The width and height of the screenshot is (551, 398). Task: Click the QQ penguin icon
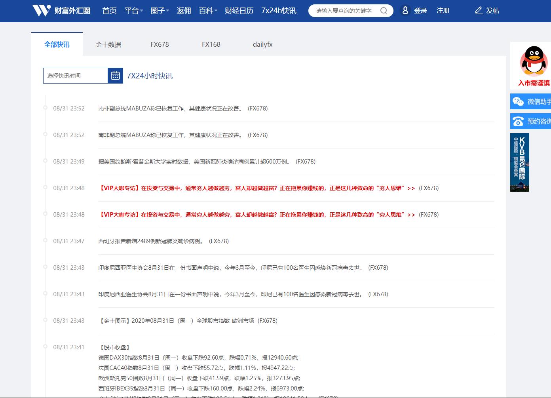pos(534,61)
